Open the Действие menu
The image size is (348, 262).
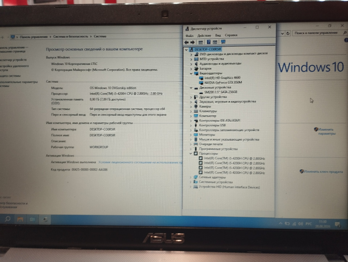pyautogui.click(x=204, y=36)
